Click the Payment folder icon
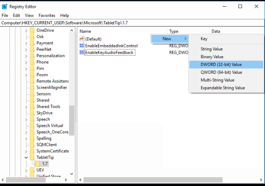The width and height of the screenshot is (265, 186). coord(32,43)
